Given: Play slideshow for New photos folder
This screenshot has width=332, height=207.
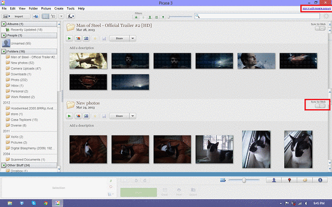Looking at the screenshot, I should (69, 116).
